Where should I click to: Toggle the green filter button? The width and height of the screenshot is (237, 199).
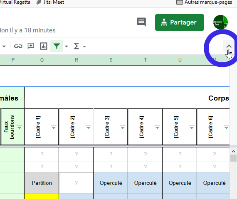click(57, 46)
